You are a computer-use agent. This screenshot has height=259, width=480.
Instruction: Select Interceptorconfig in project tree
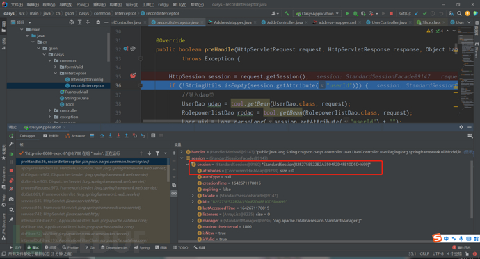pyautogui.click(x=87, y=79)
